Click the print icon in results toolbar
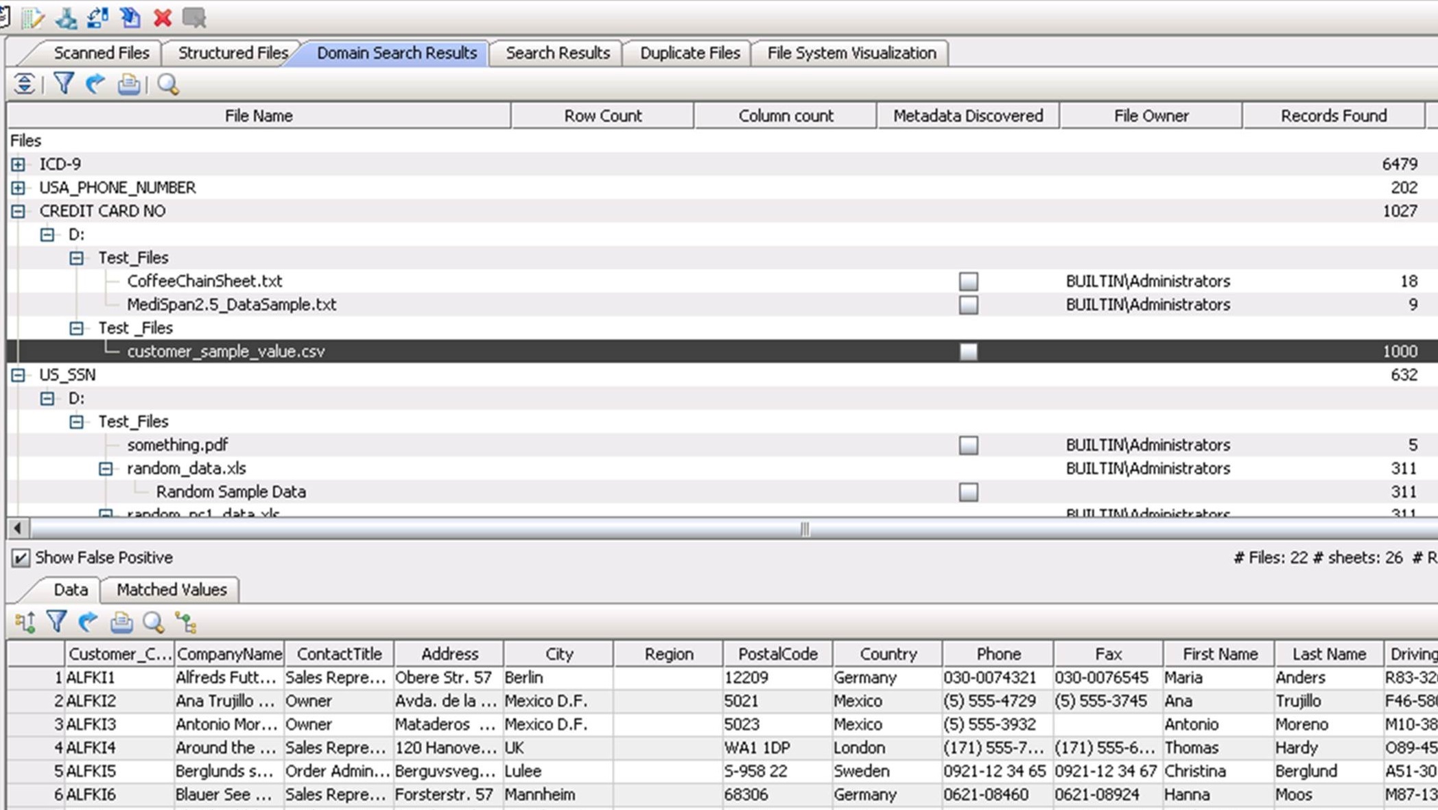 (x=128, y=84)
